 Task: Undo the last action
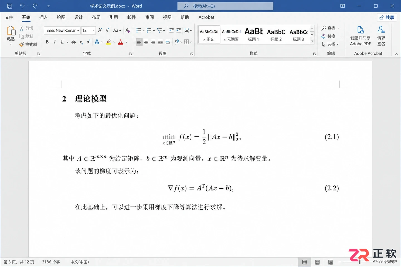pos(22,6)
